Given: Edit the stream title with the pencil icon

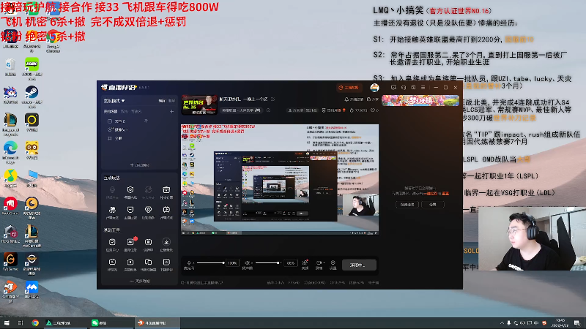Looking at the screenshot, I should (x=272, y=99).
